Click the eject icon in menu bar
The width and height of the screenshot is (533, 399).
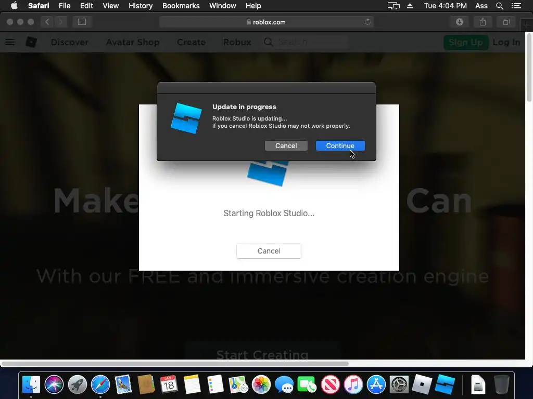point(410,6)
